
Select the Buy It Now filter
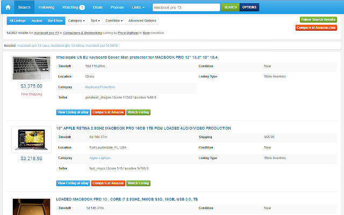[x=55, y=20]
